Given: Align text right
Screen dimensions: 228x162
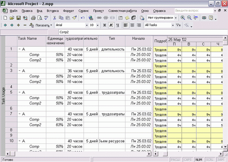Looking at the screenshot, I should pyautogui.click(x=139, y=25).
